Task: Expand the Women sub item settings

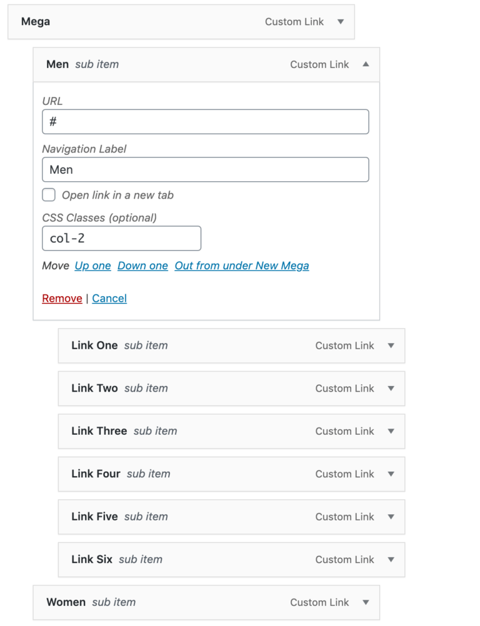Action: pos(366,602)
